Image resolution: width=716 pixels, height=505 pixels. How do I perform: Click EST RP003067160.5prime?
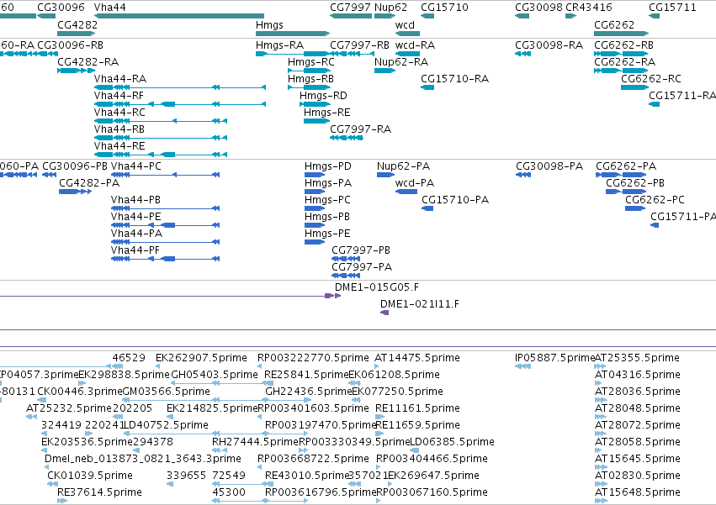pyautogui.click(x=378, y=501)
